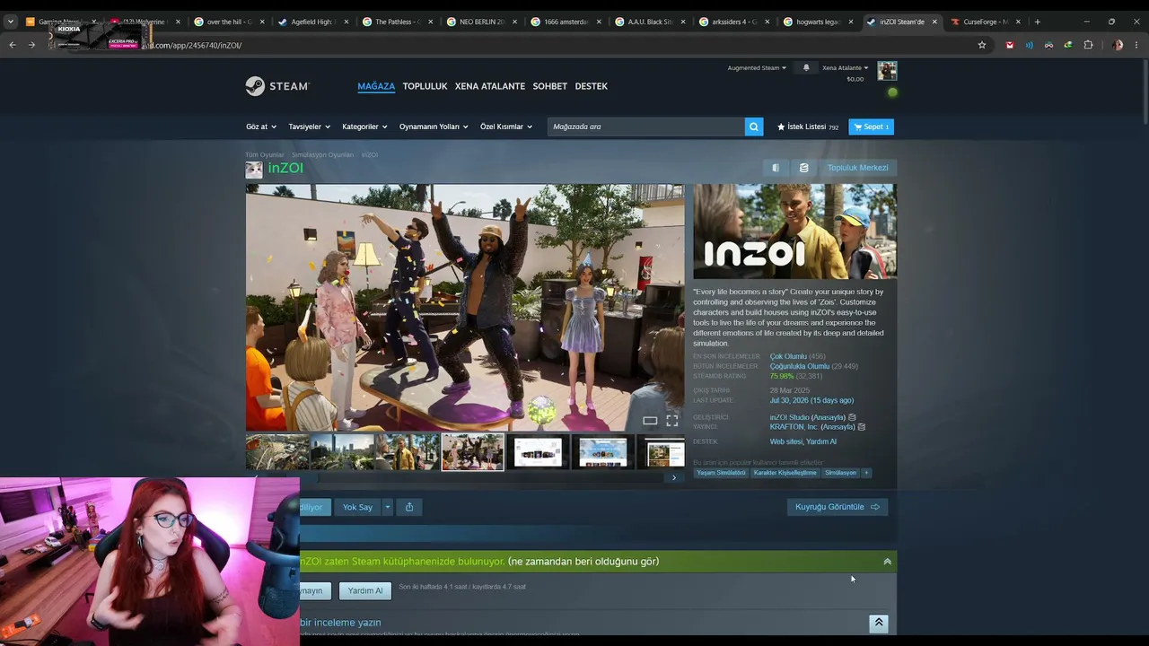Switch to the NEO BERLIN browser tab

(x=480, y=22)
